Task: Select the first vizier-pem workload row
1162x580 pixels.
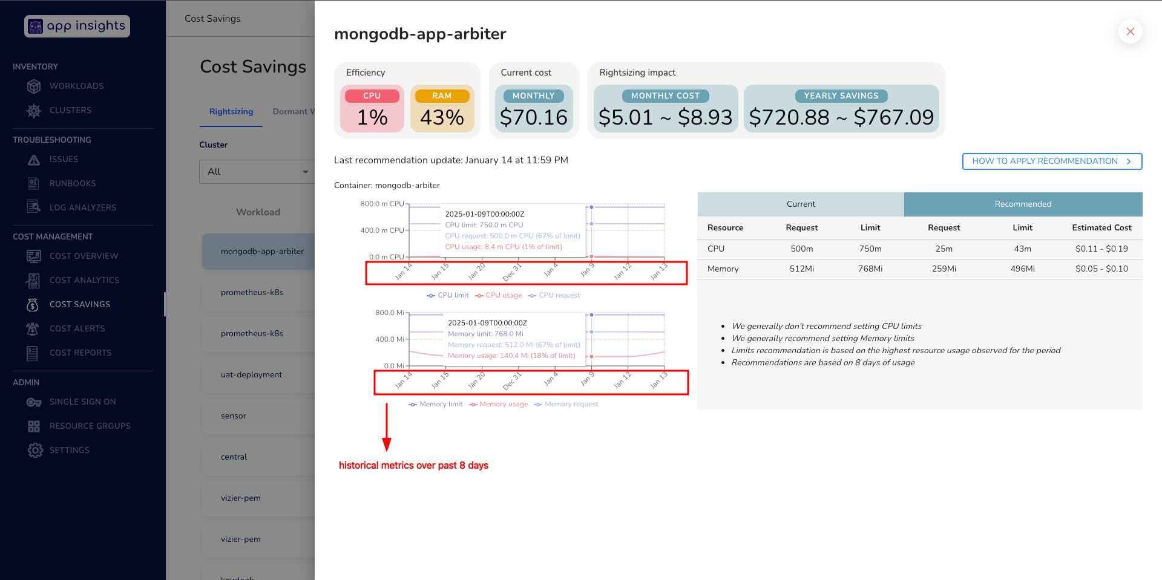Action: pyautogui.click(x=258, y=498)
